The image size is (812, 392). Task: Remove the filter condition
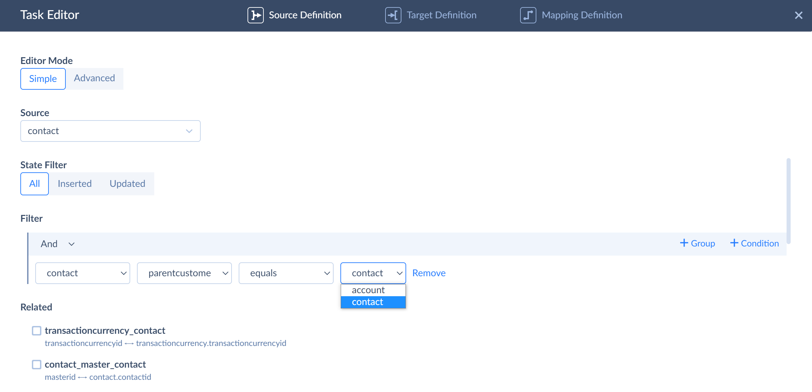pyautogui.click(x=429, y=273)
